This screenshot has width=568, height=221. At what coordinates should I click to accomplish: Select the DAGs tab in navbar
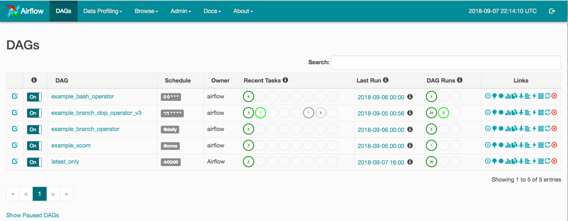pyautogui.click(x=63, y=11)
